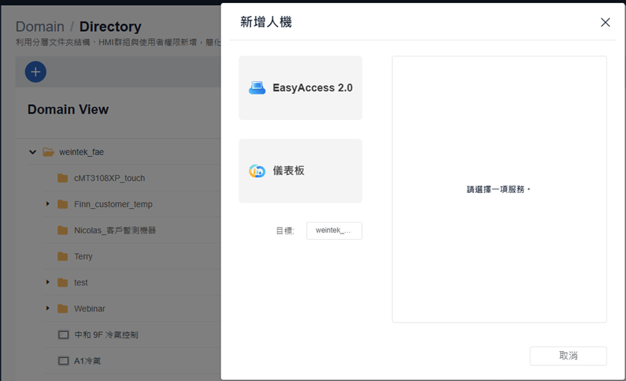This screenshot has width=626, height=381.
Task: Click the A1冷氣 HMI device icon
Action: (x=64, y=361)
